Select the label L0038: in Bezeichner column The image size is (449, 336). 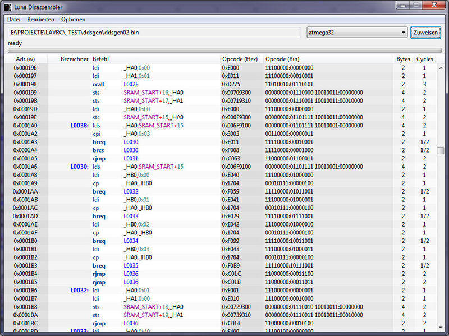click(x=79, y=126)
